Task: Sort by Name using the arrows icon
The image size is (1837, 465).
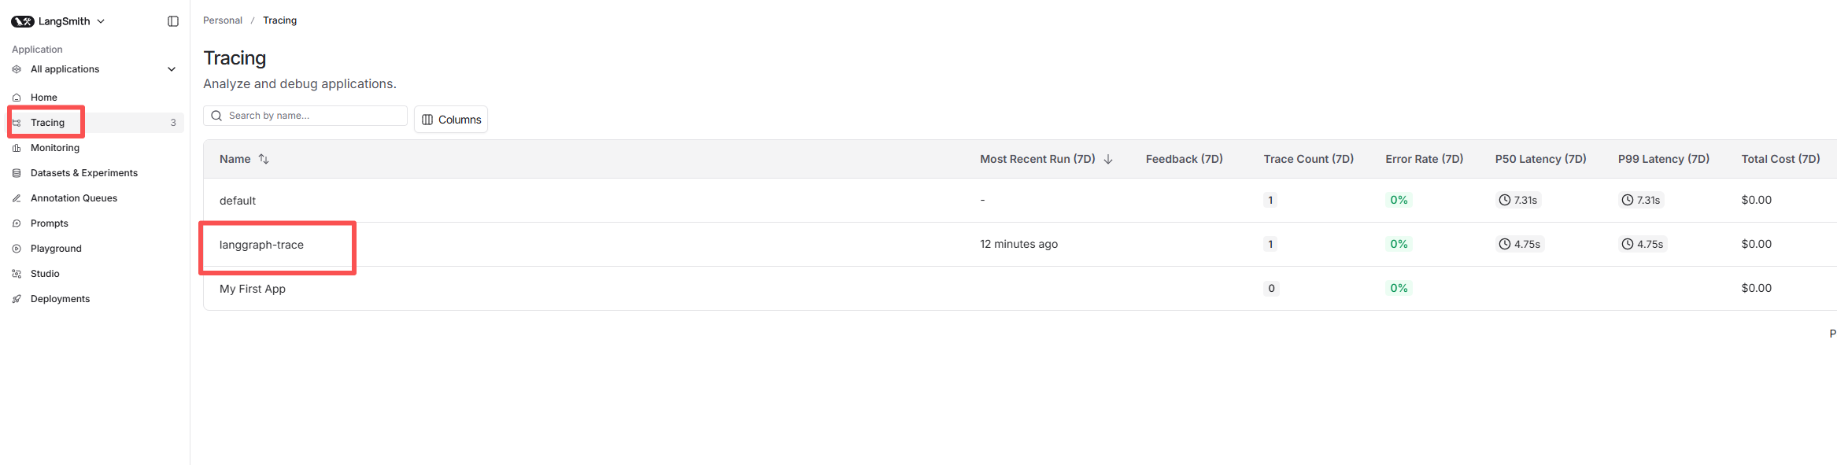Action: point(264,159)
